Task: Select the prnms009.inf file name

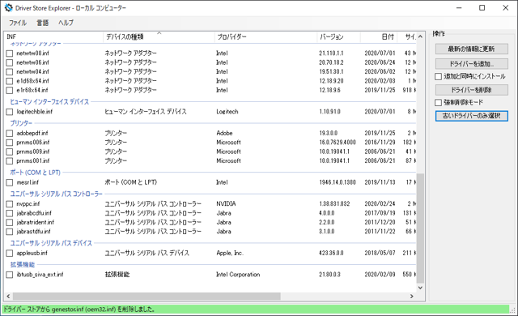Action: point(33,152)
